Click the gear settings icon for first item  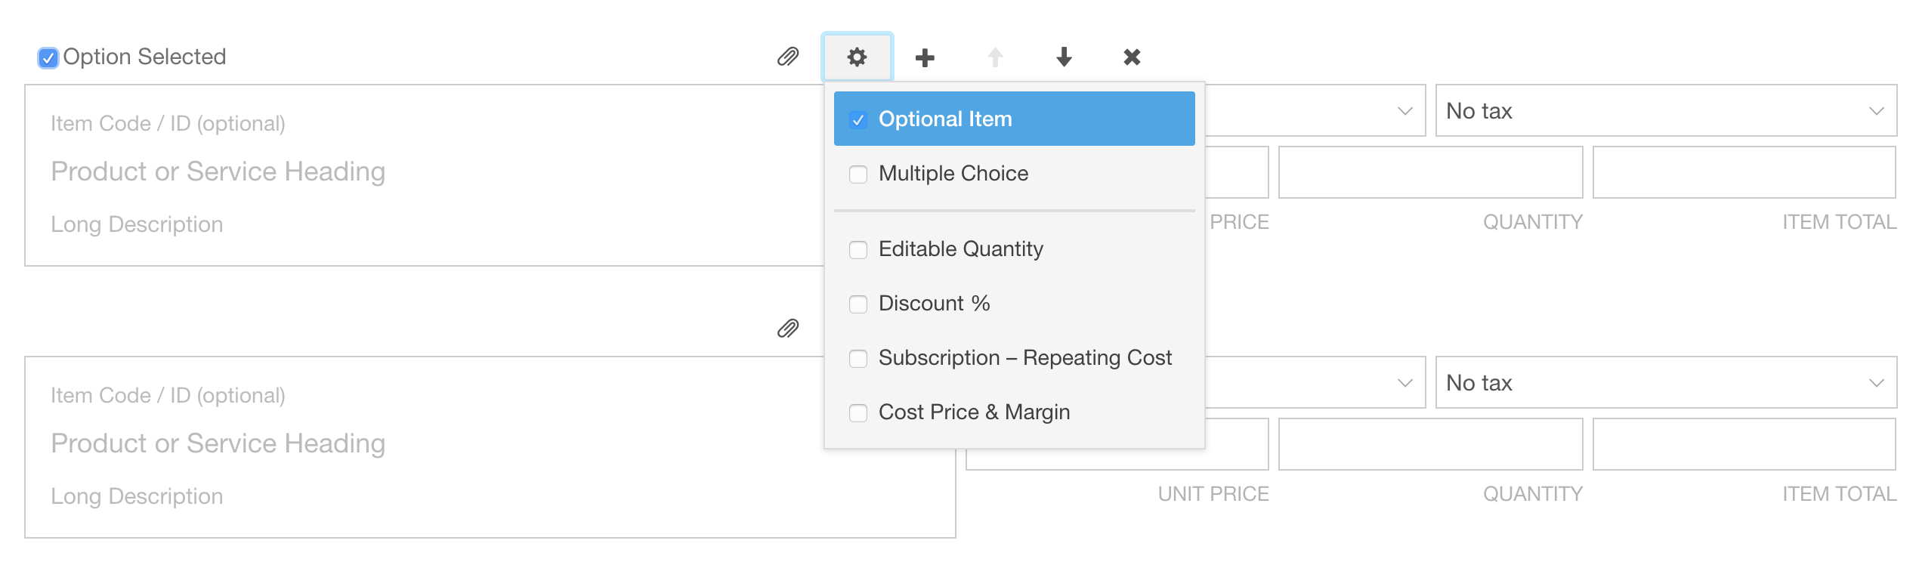tap(857, 57)
